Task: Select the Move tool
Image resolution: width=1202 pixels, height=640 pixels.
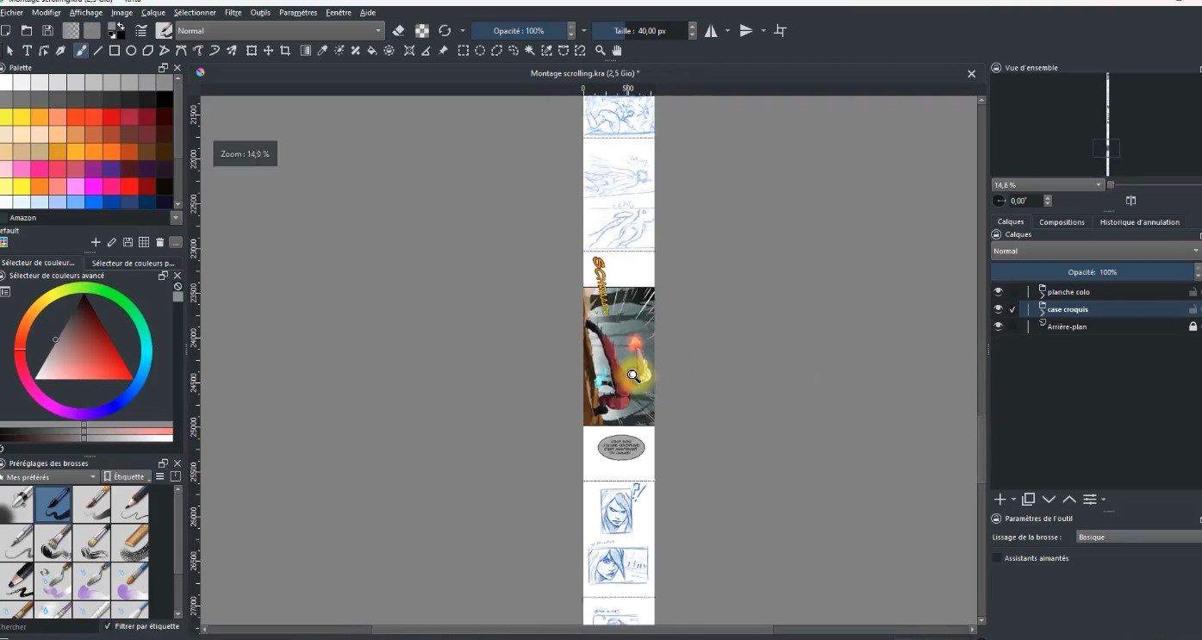Action: (268, 51)
